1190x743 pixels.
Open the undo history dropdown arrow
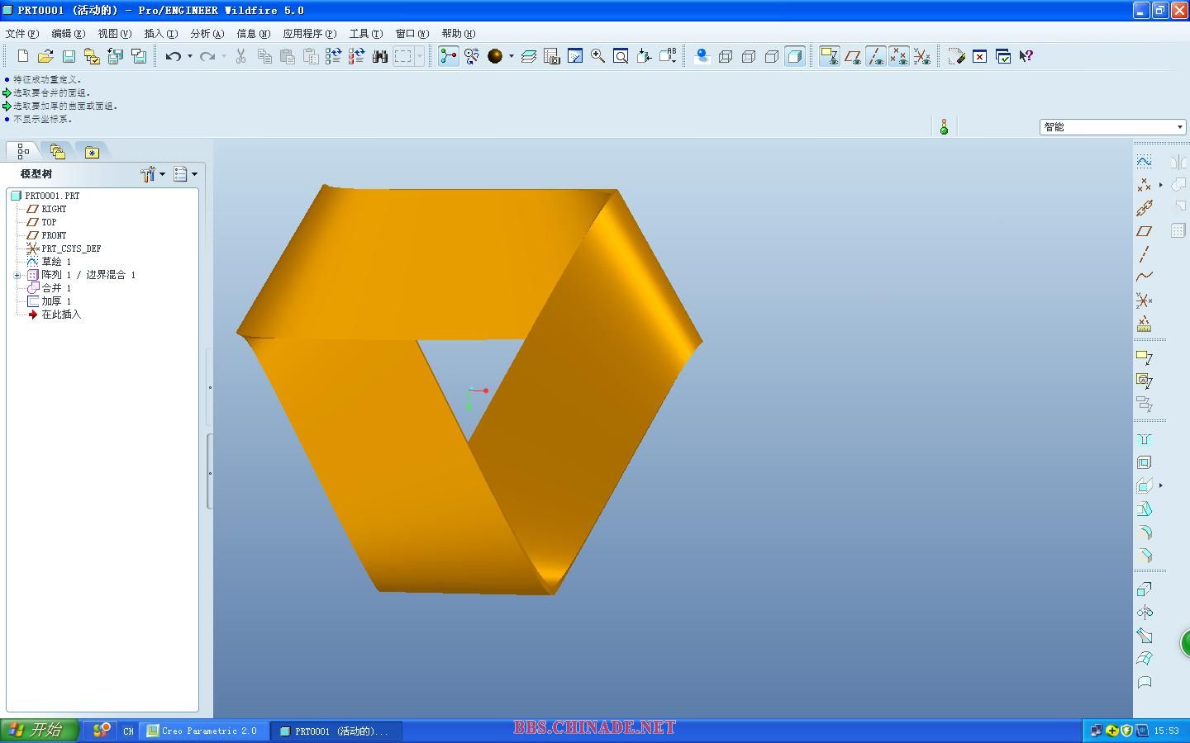[x=190, y=56]
